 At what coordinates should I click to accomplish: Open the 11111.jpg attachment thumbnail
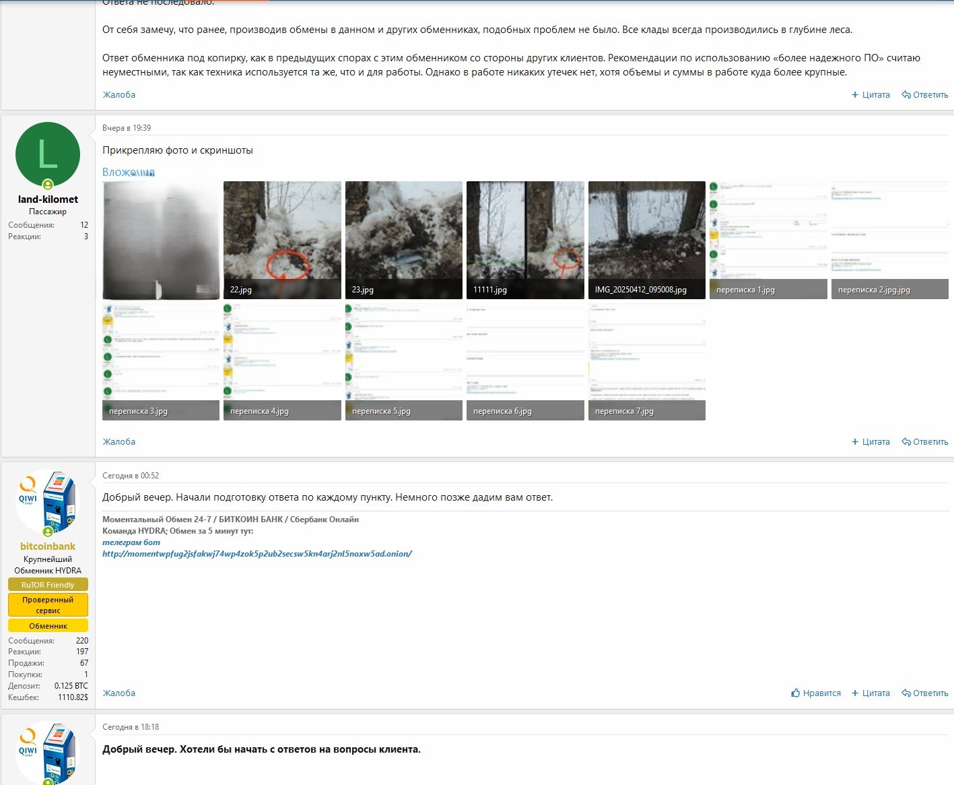point(525,239)
